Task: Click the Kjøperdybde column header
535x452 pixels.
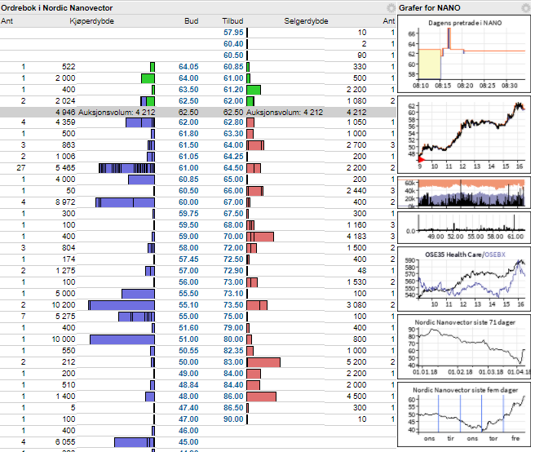Action: click(91, 21)
